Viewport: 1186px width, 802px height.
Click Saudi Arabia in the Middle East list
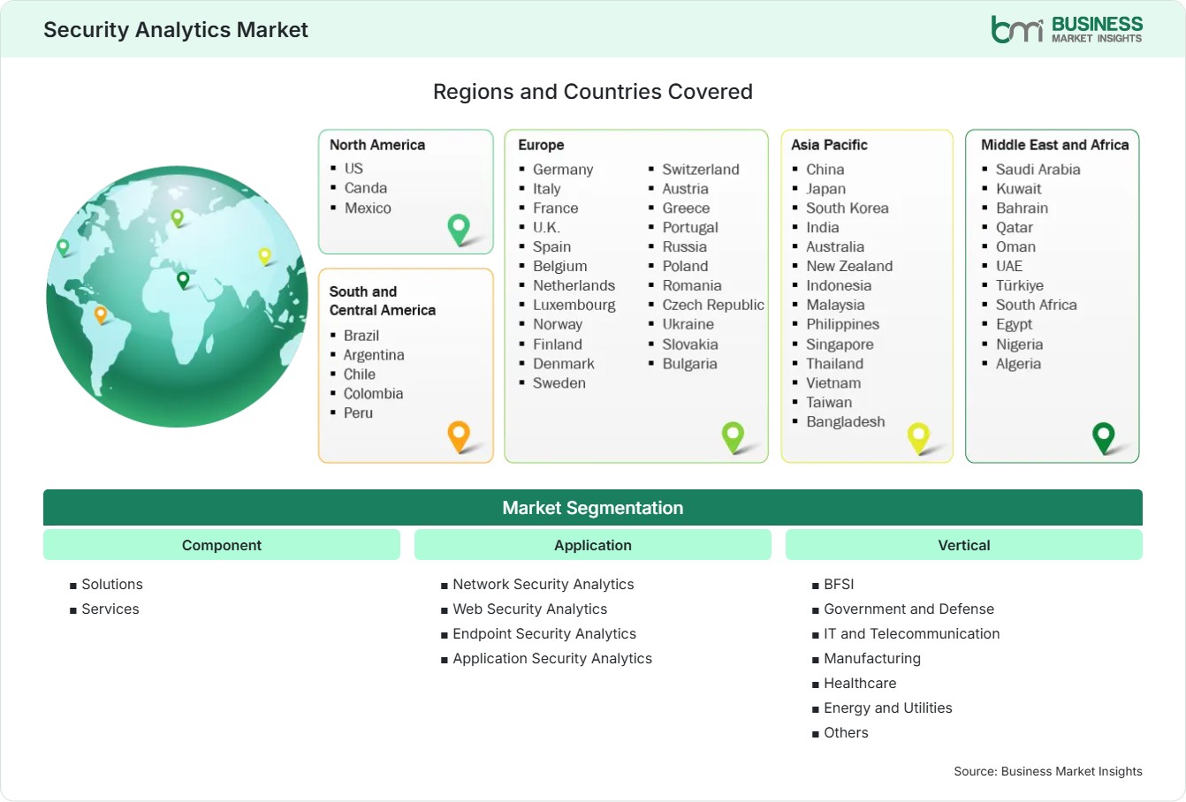click(1038, 169)
